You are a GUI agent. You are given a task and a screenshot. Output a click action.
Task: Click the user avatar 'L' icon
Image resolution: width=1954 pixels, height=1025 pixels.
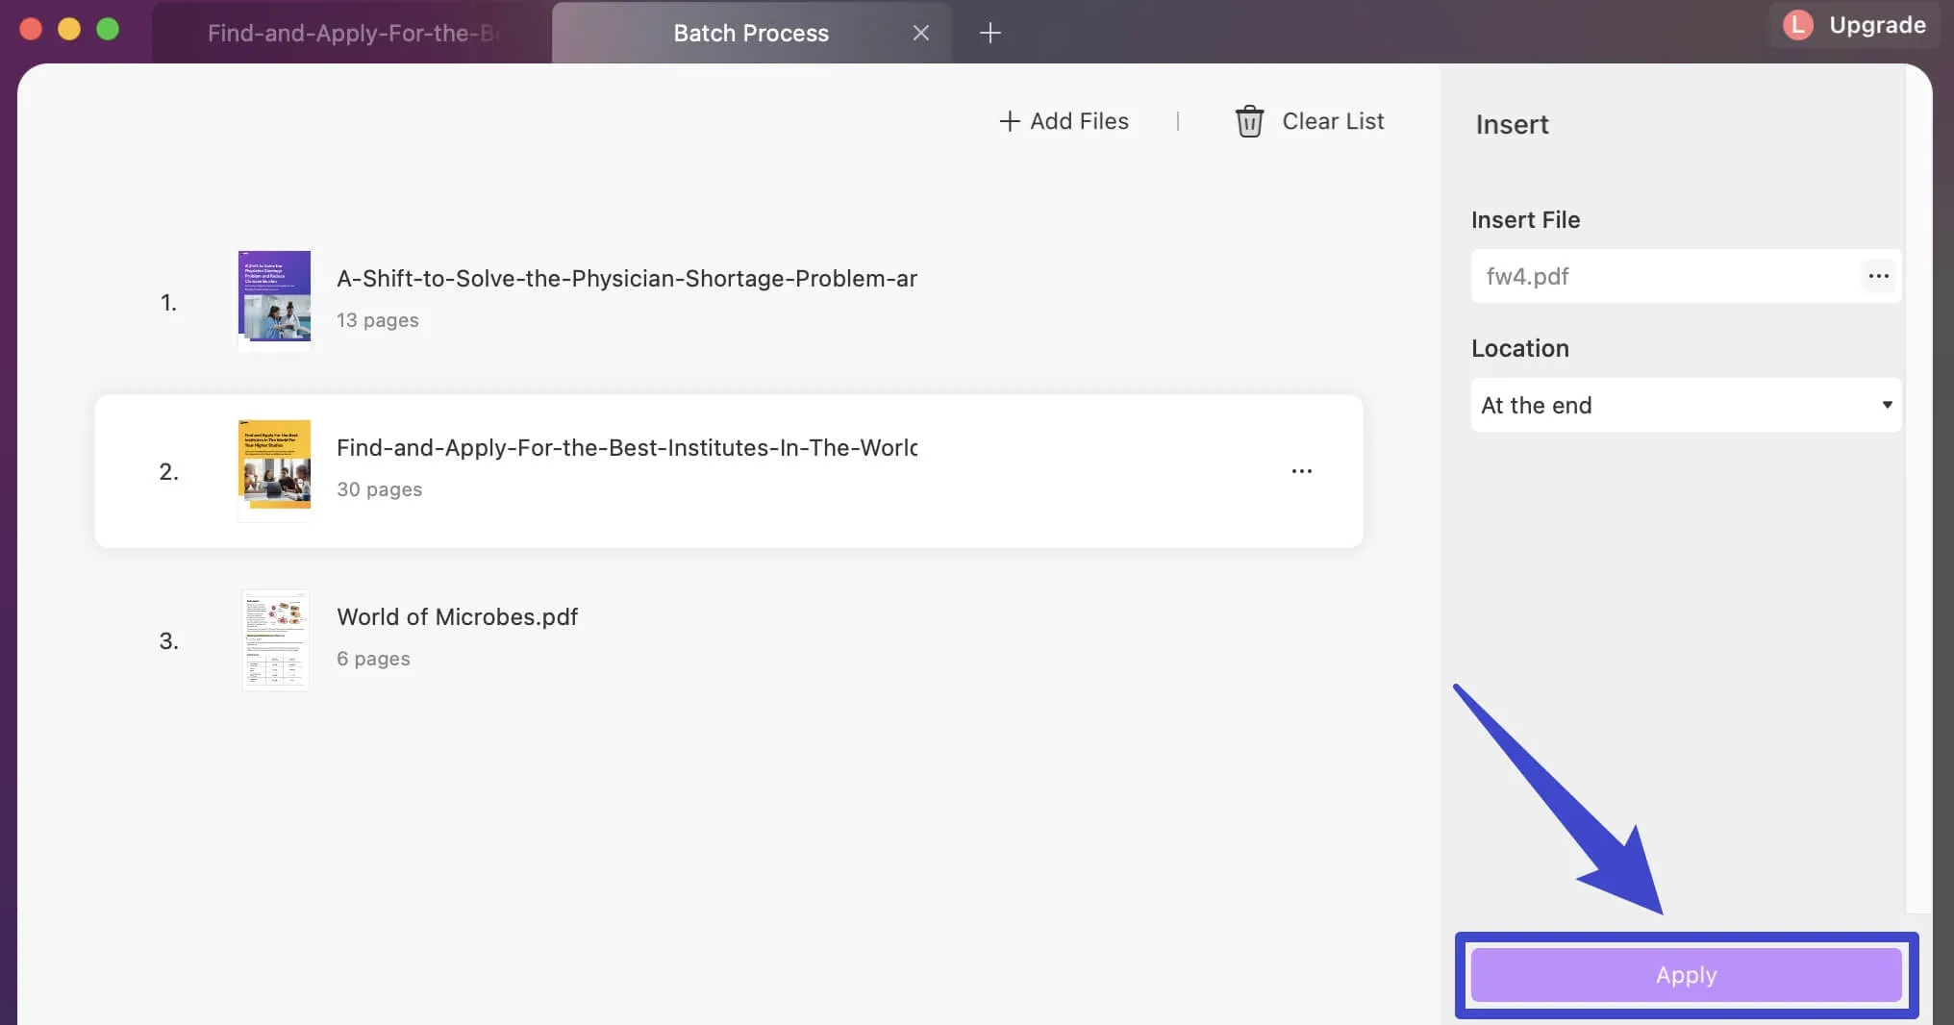click(x=1797, y=25)
